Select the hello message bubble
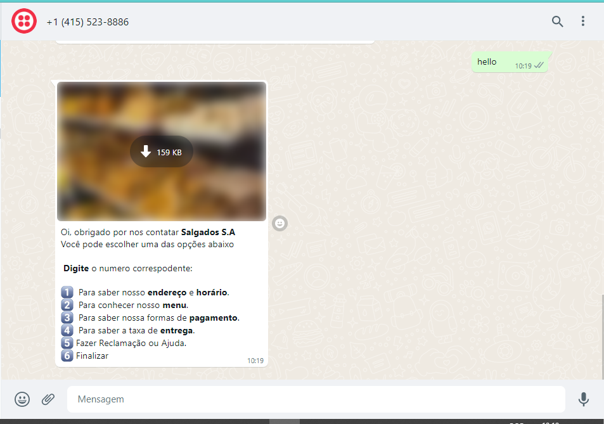The width and height of the screenshot is (604, 424). [501, 61]
